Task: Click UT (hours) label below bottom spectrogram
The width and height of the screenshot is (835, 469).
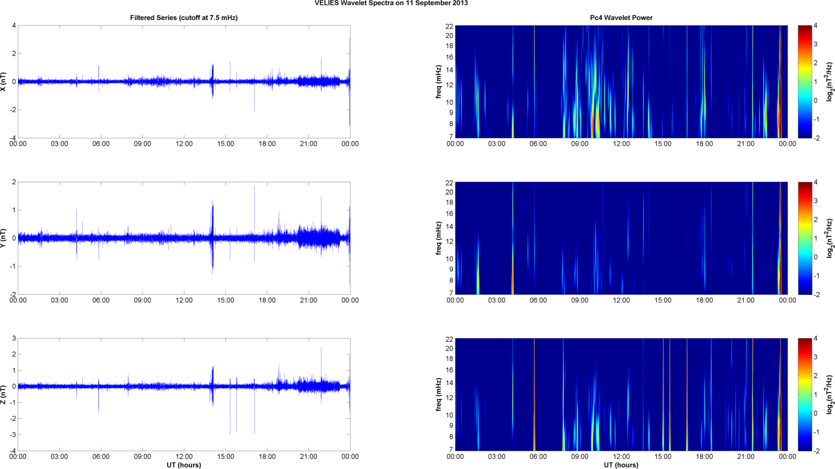Action: pyautogui.click(x=621, y=465)
